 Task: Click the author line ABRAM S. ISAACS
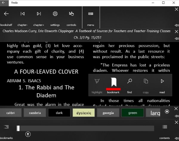pyautogui.click(x=24, y=81)
